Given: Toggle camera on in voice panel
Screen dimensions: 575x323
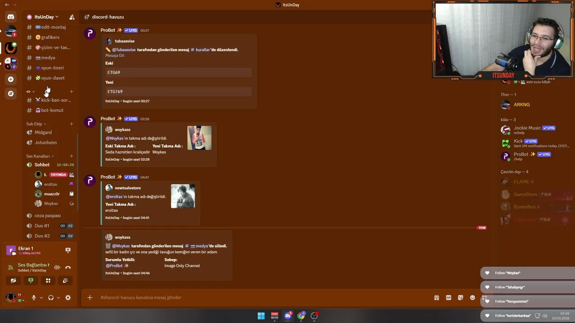Looking at the screenshot, I should pyautogui.click(x=13, y=280).
